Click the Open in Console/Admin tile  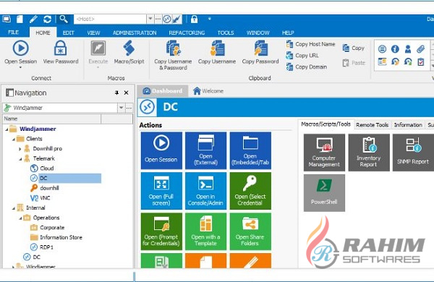coord(205,191)
